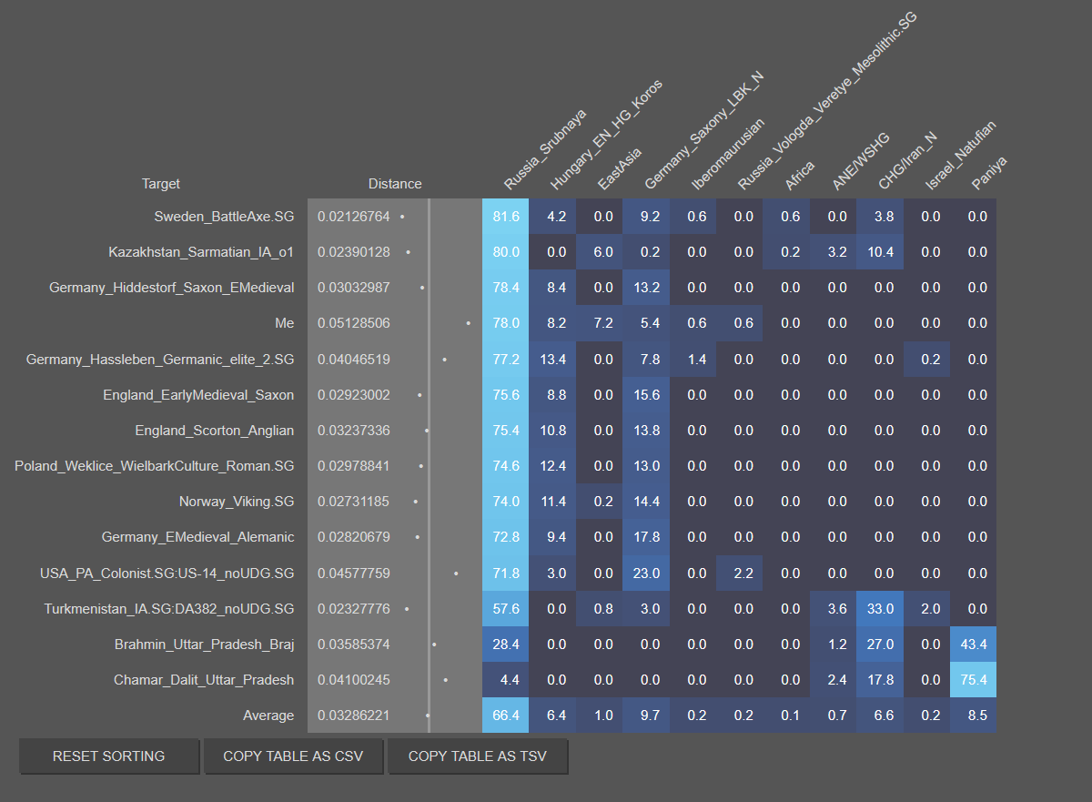Sort by Africa column header
This screenshot has width=1092, height=802.
pos(800,176)
